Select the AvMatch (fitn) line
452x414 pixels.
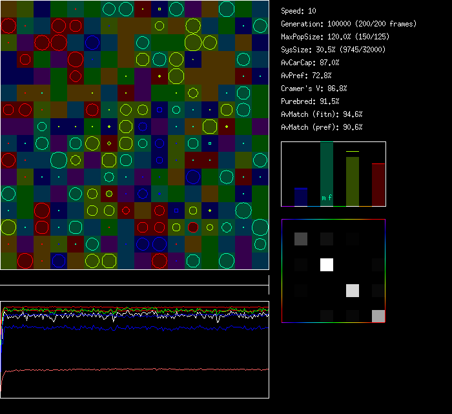(322, 114)
